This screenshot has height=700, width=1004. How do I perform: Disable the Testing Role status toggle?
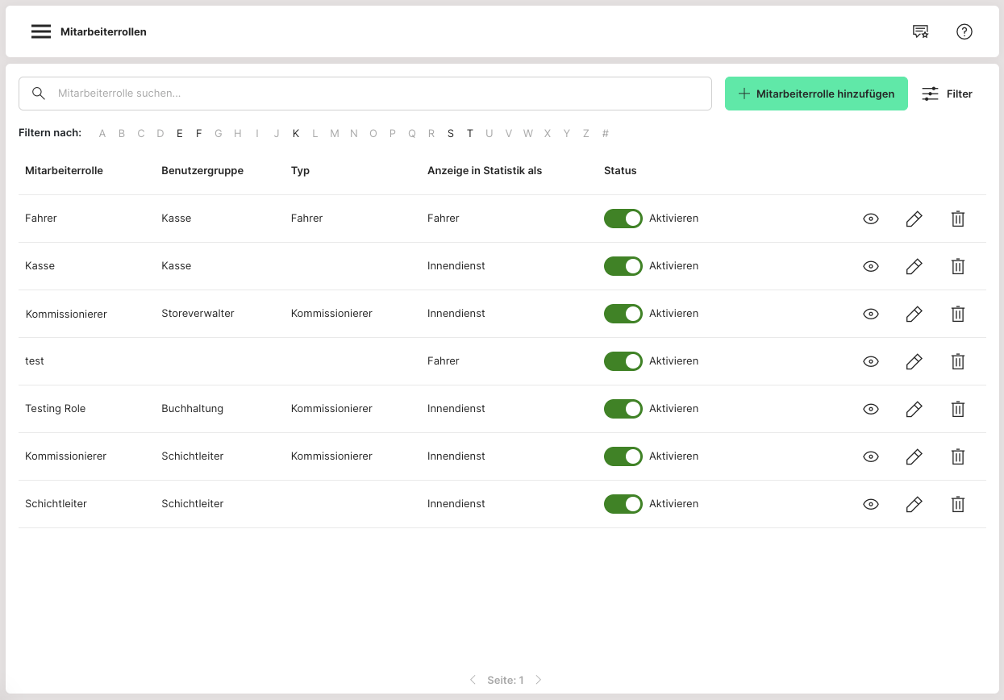click(623, 409)
